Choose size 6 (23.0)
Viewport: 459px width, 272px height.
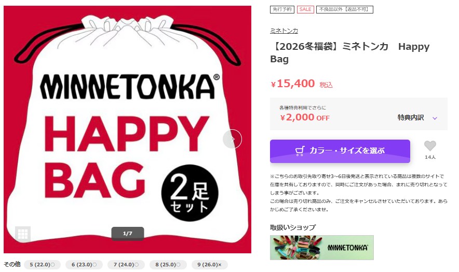[x=84, y=264]
